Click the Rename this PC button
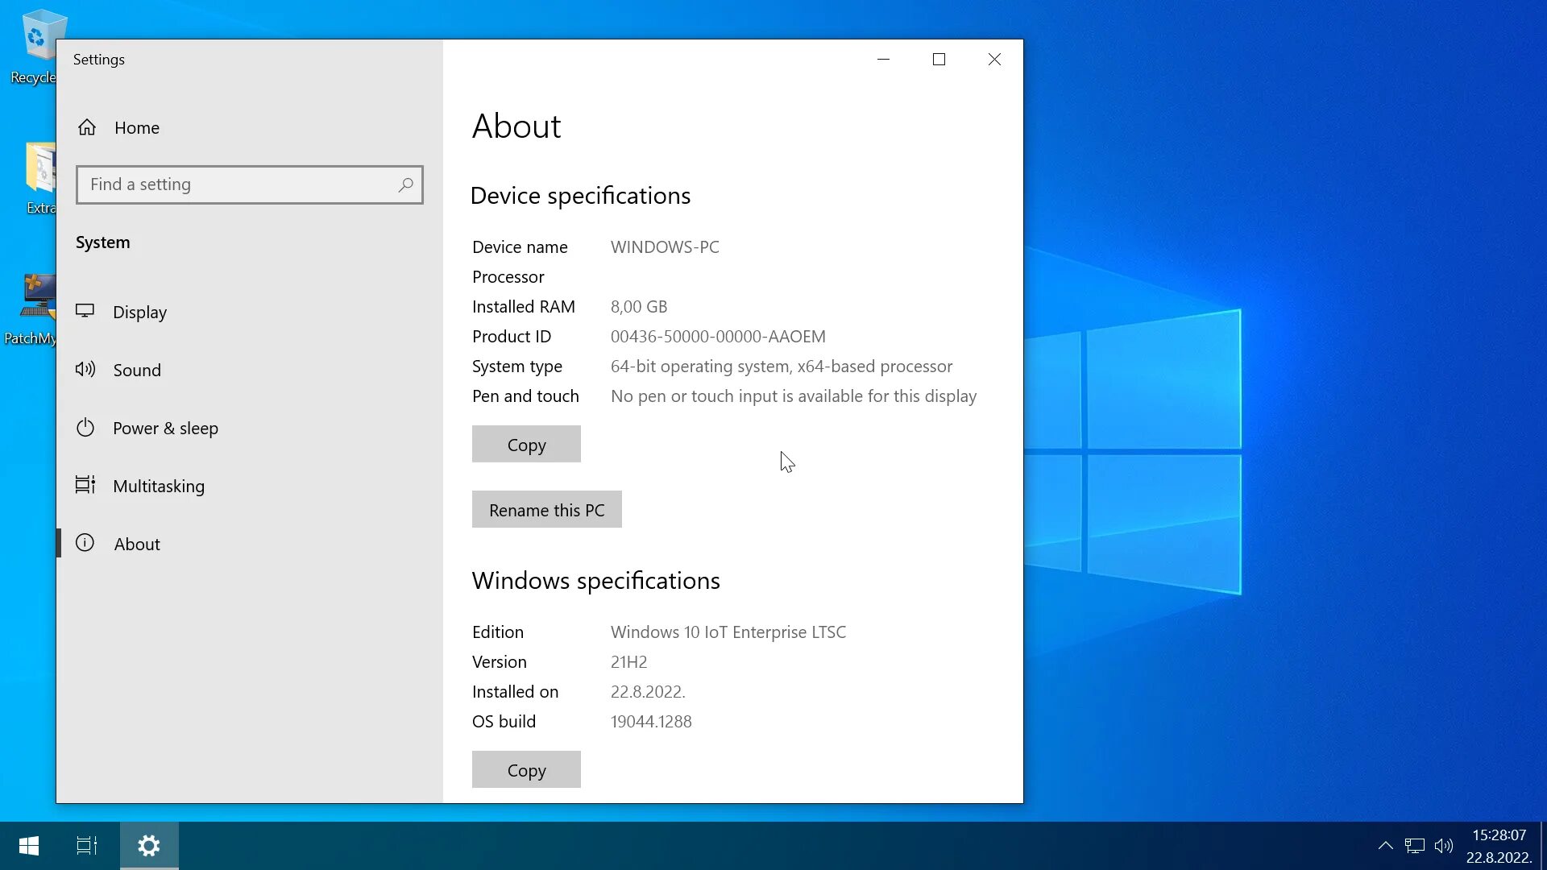The image size is (1547, 870). [x=546, y=510]
